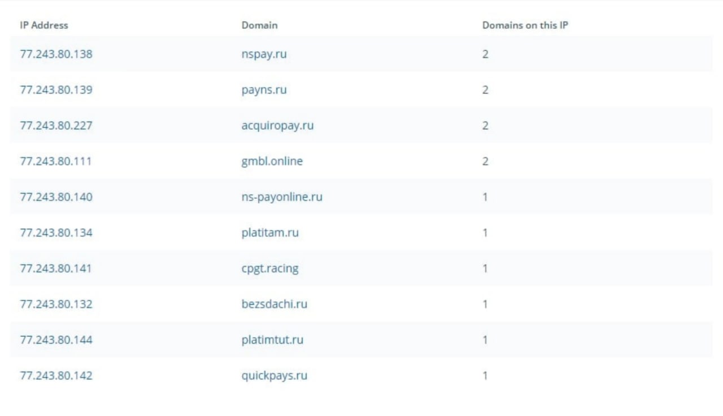This screenshot has height=416, width=723.
Task: Open IP address 77.243.80.141
Action: click(56, 269)
